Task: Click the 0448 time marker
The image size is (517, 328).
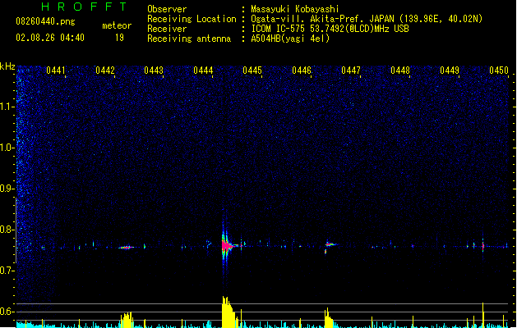Action: coord(400,71)
